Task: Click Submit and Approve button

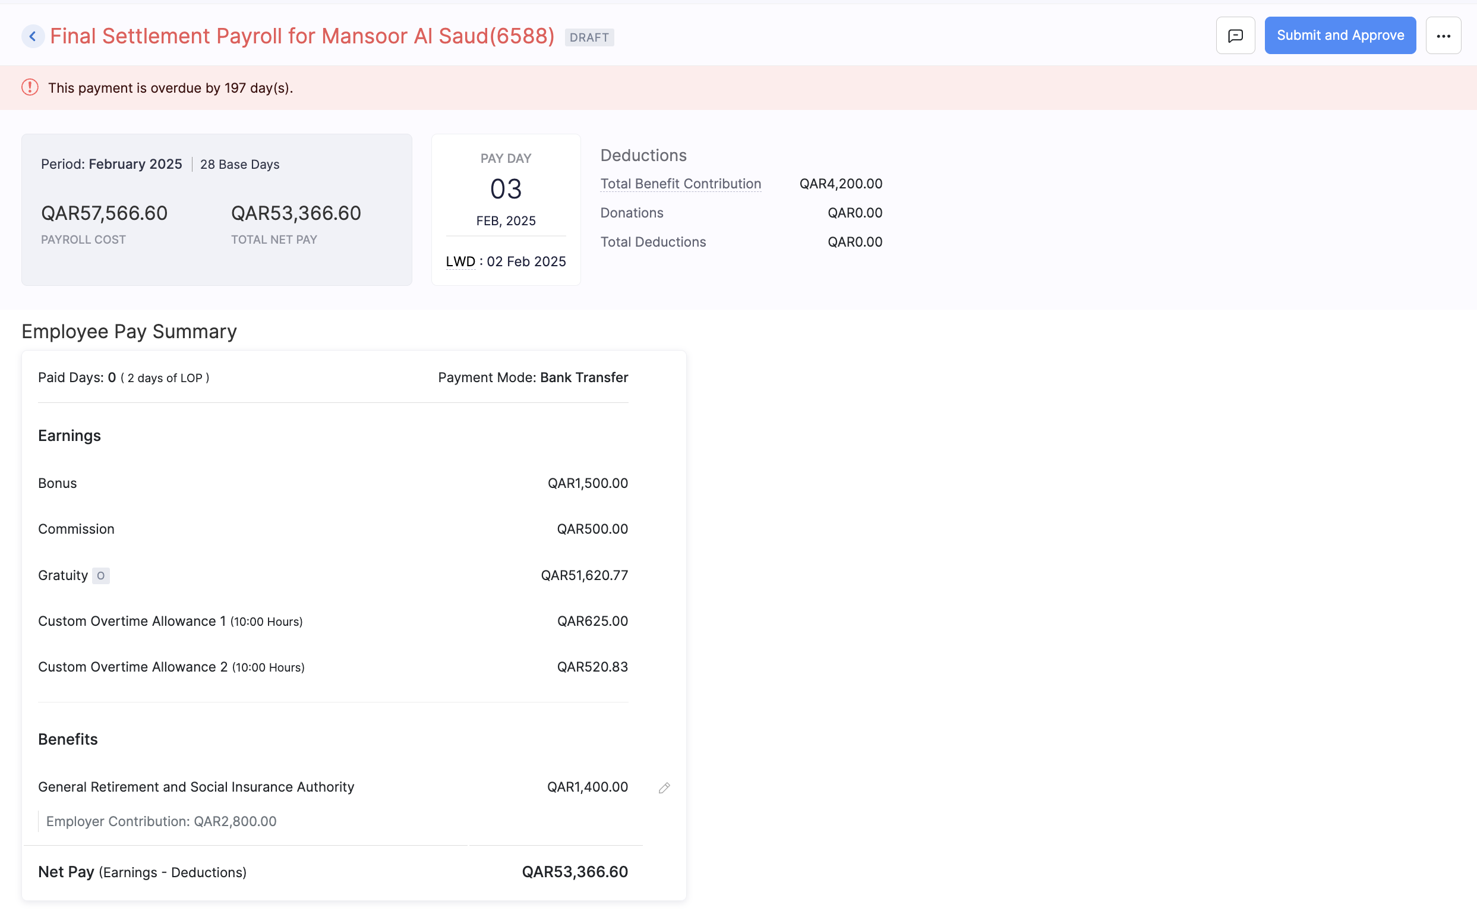Action: click(x=1340, y=36)
